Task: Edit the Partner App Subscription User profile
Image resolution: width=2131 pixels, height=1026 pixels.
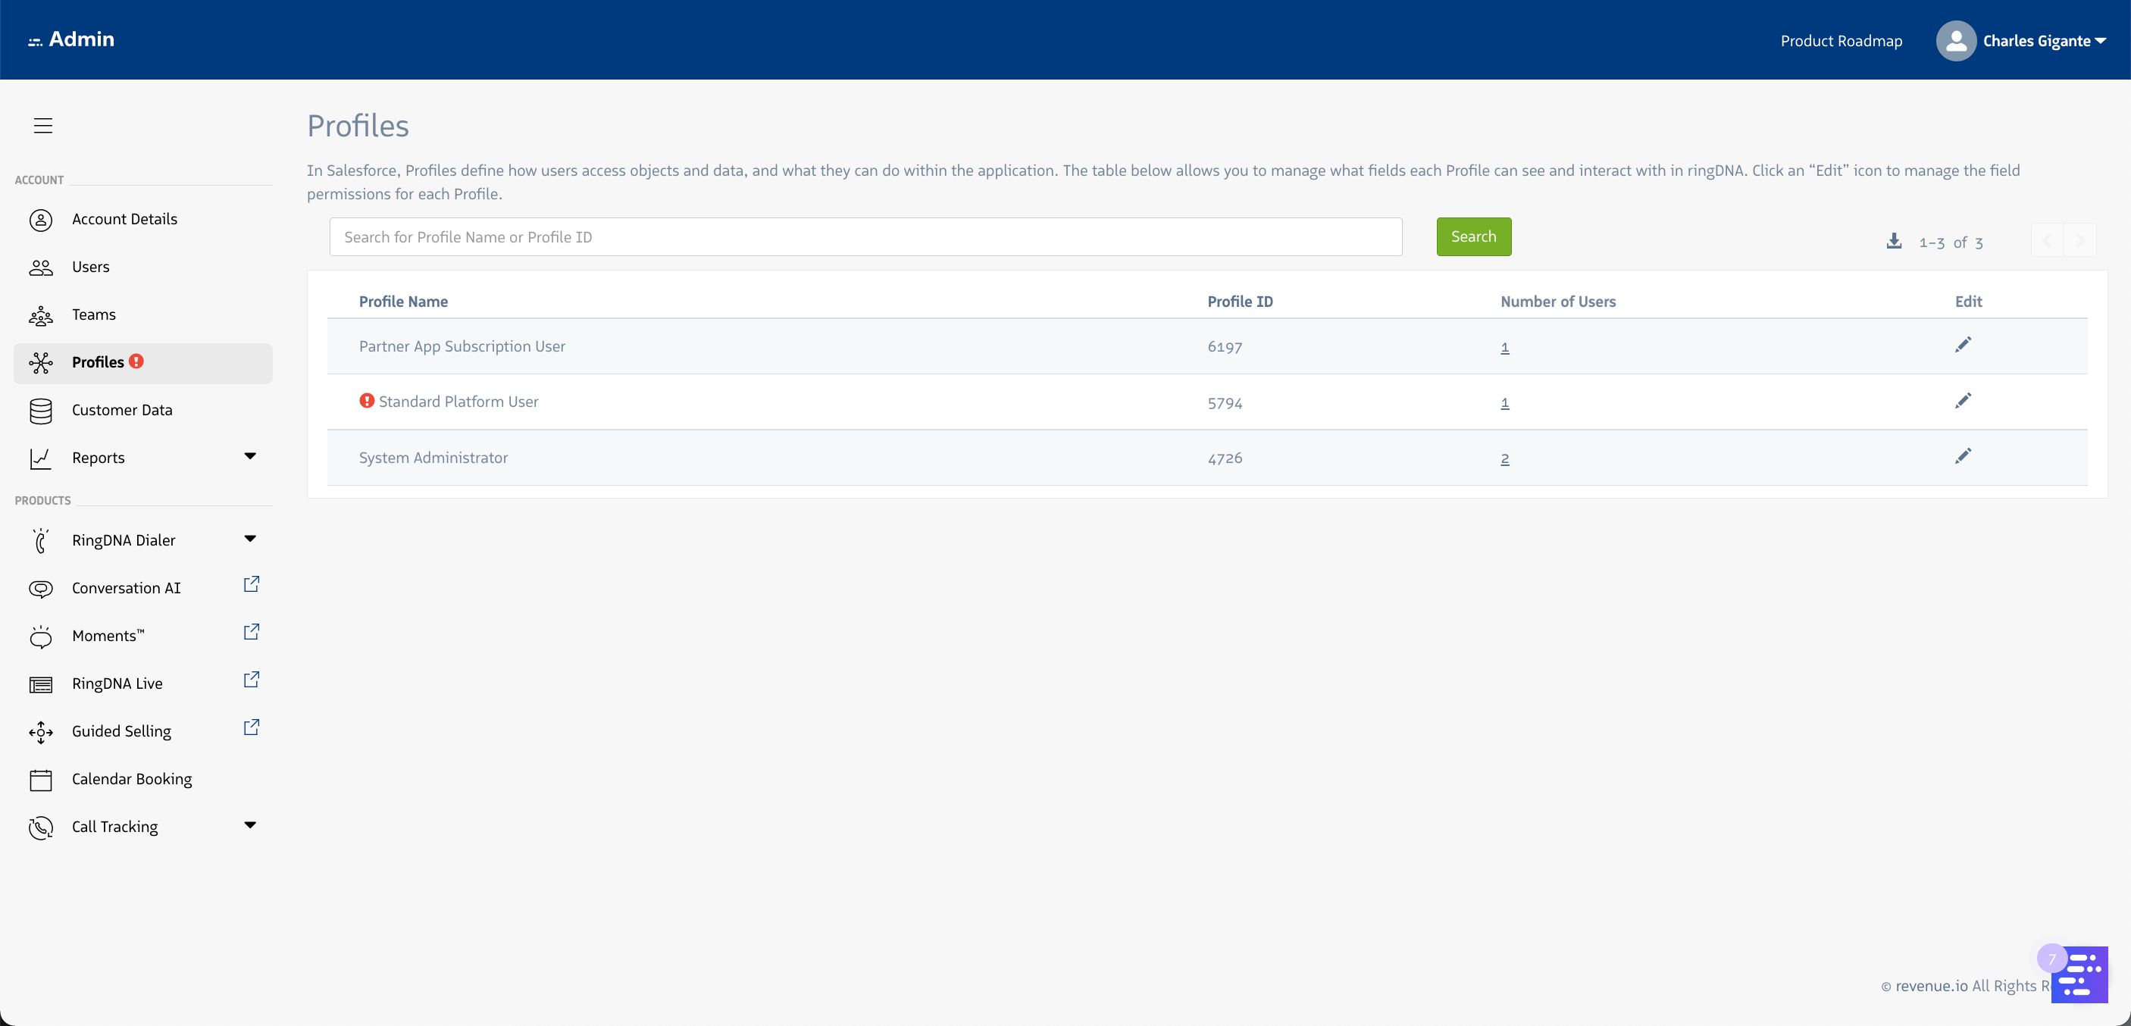Action: point(1964,345)
